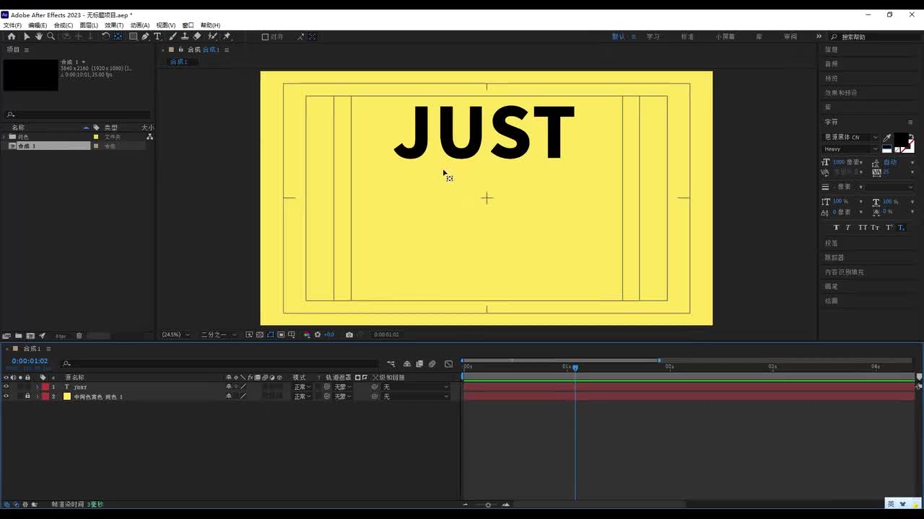Click the yellow color label of layer 2

click(67, 396)
